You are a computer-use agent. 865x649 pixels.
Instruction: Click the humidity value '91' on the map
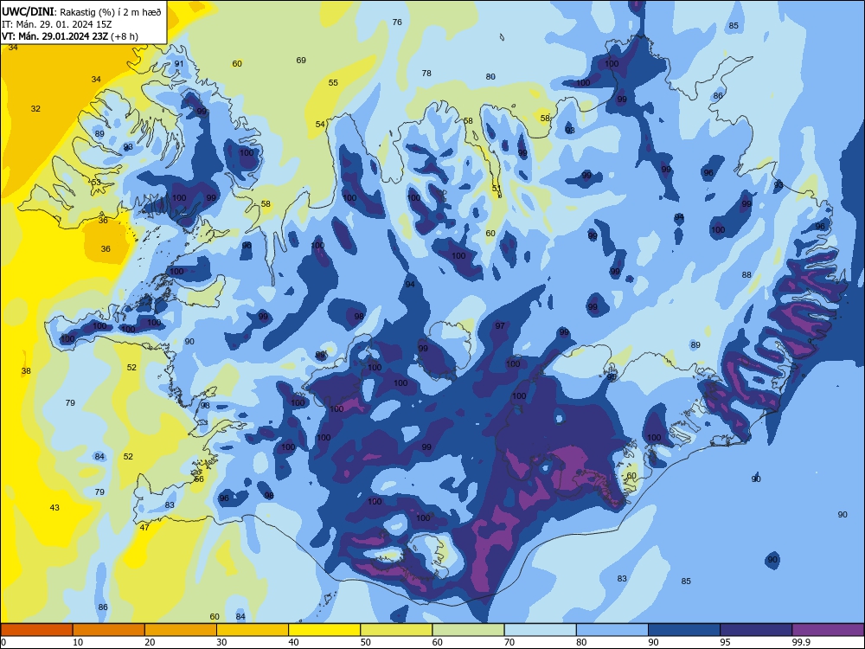click(179, 63)
